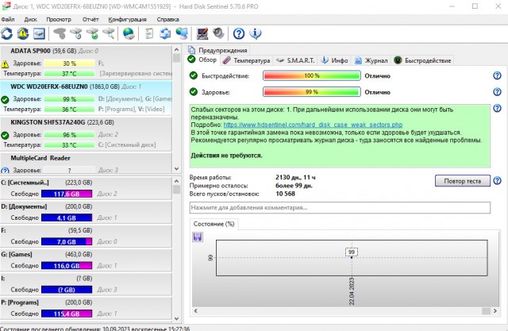The width and height of the screenshot is (508, 331).
Task: Click the globe with computer monitor icon
Action: click(x=182, y=33)
